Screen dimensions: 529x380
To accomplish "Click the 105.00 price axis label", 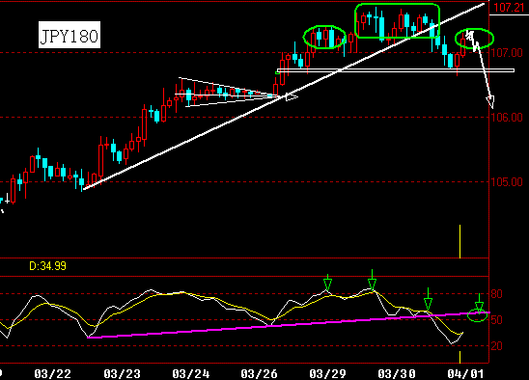I will 507,182.
